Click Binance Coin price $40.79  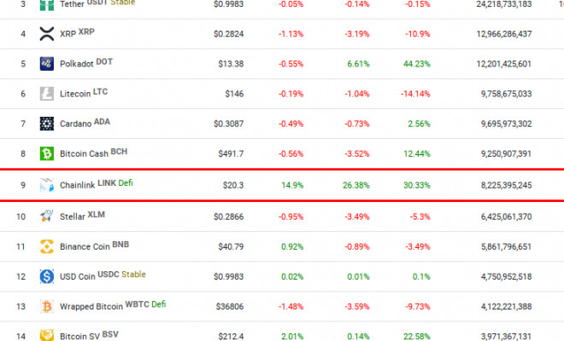click(231, 246)
